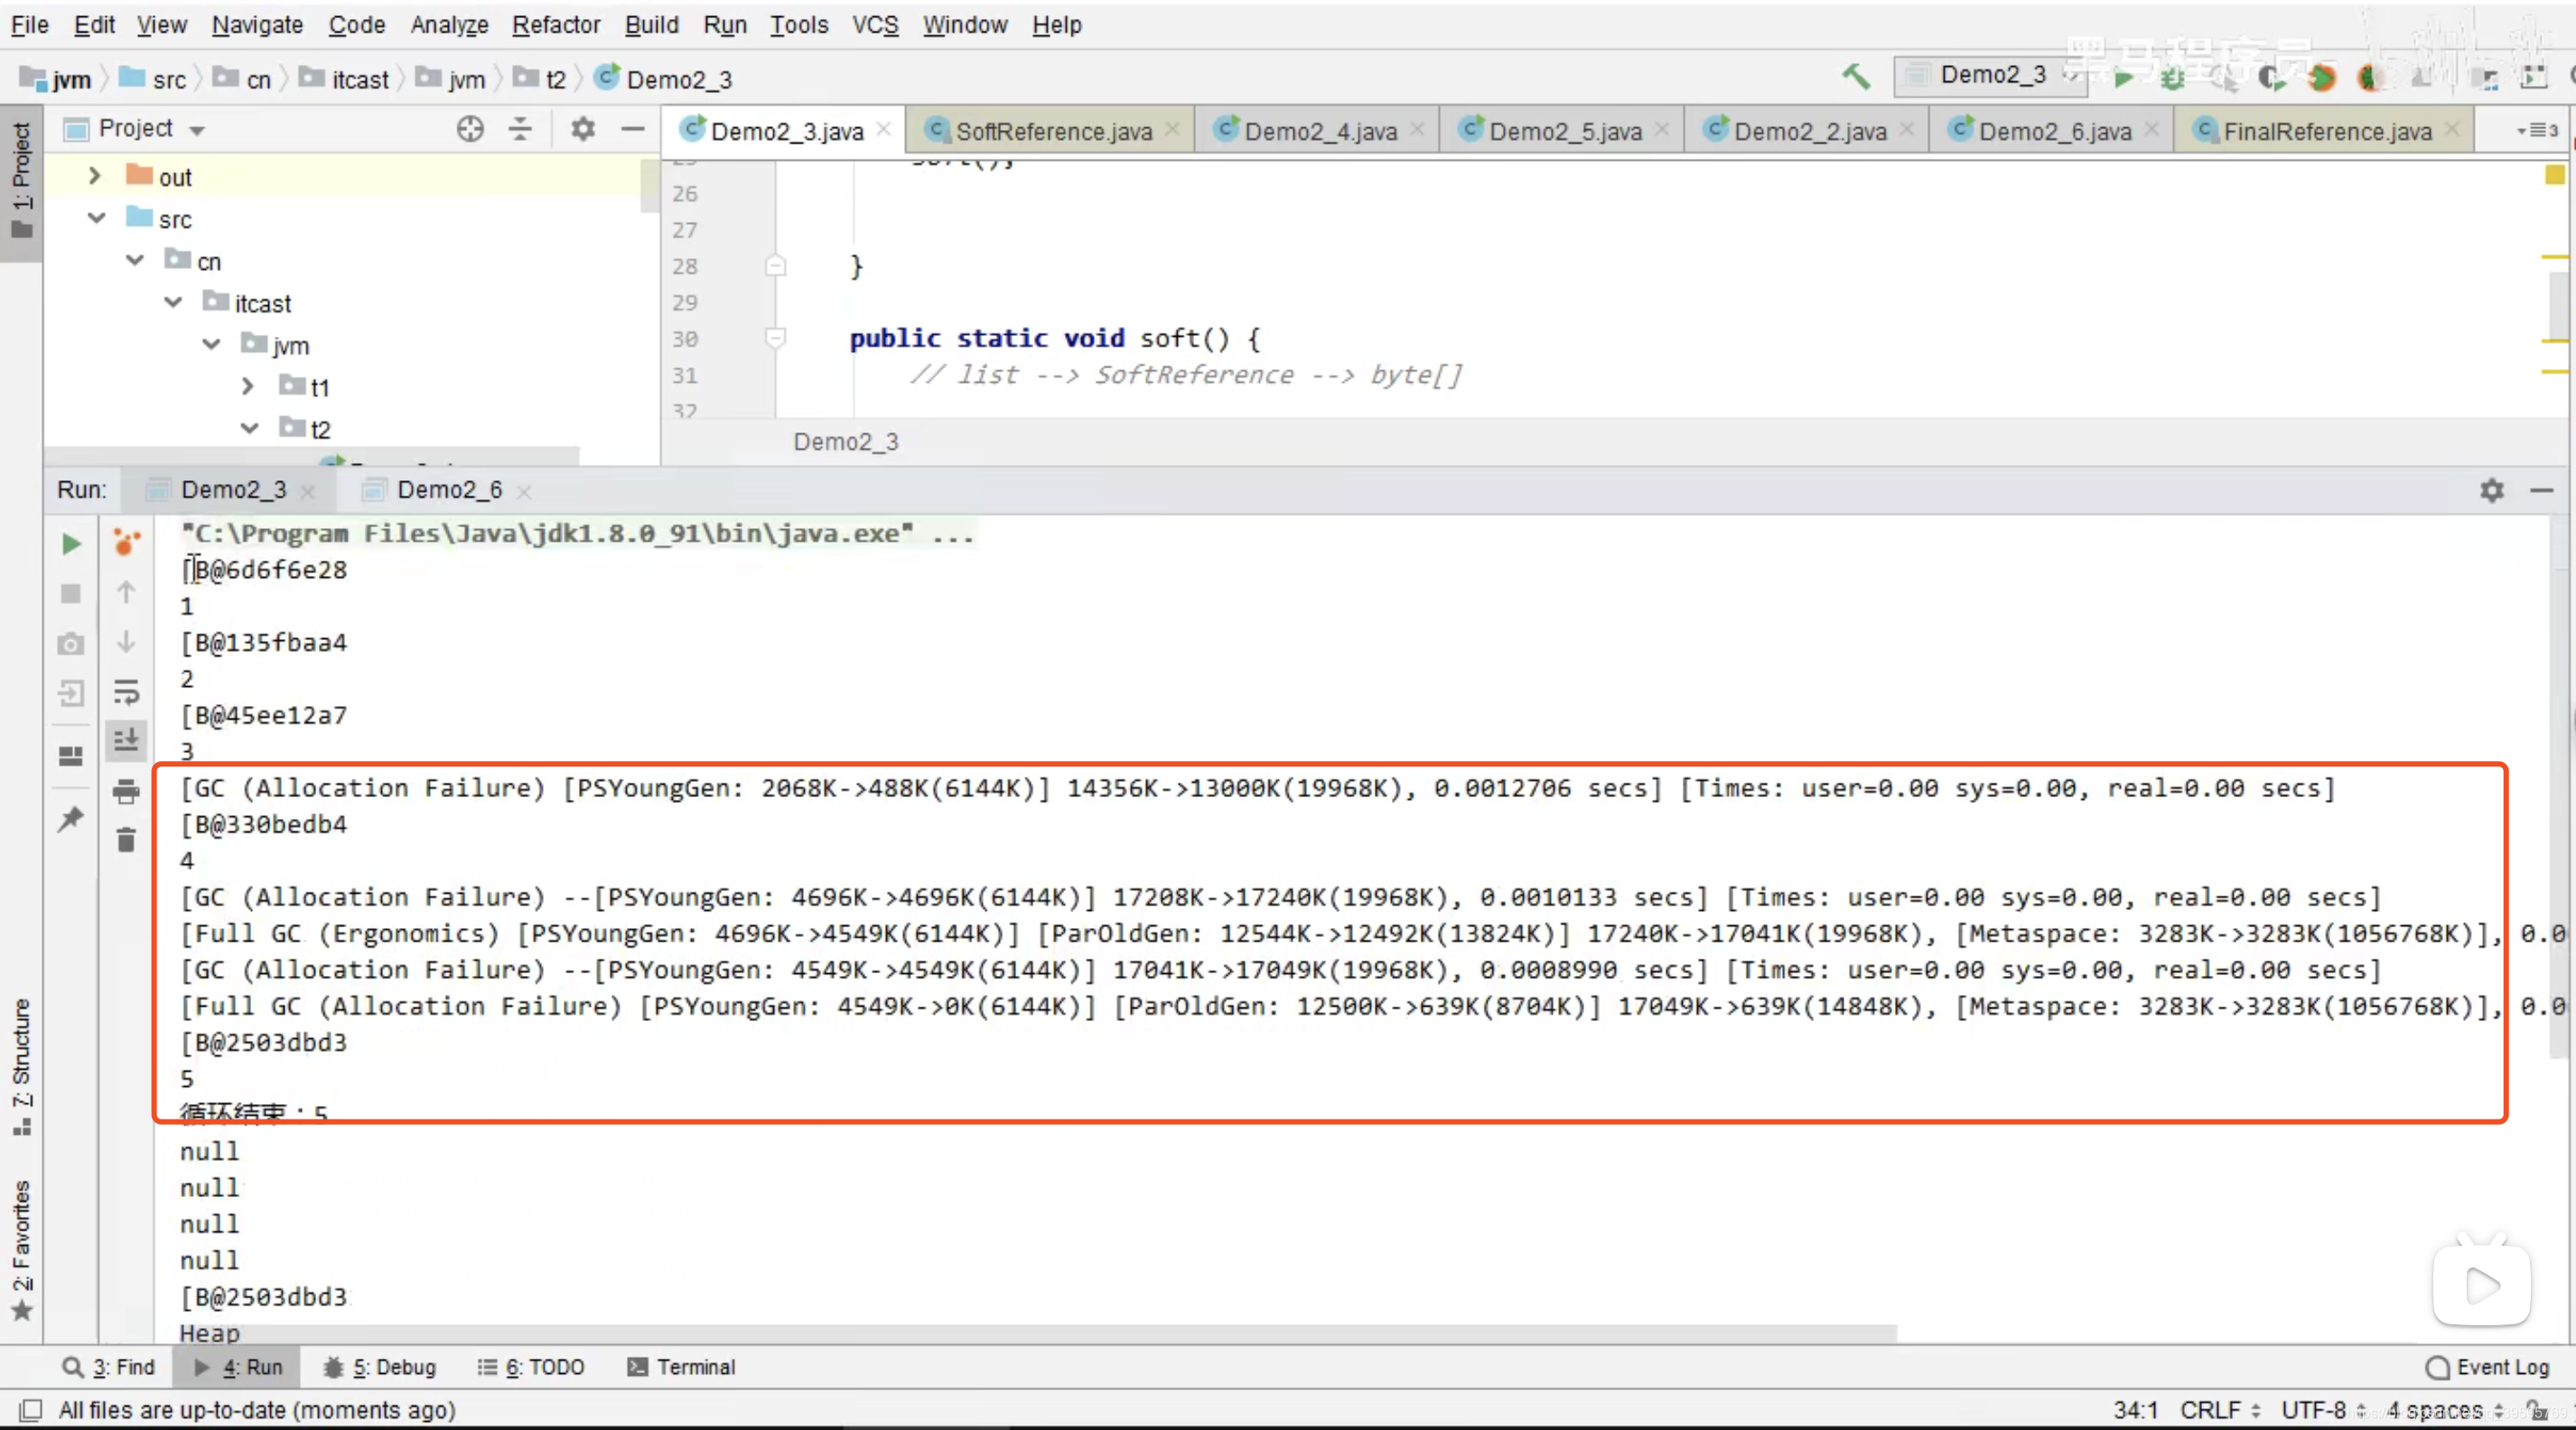Change CRLF line separator in status bar

coord(2220,1410)
